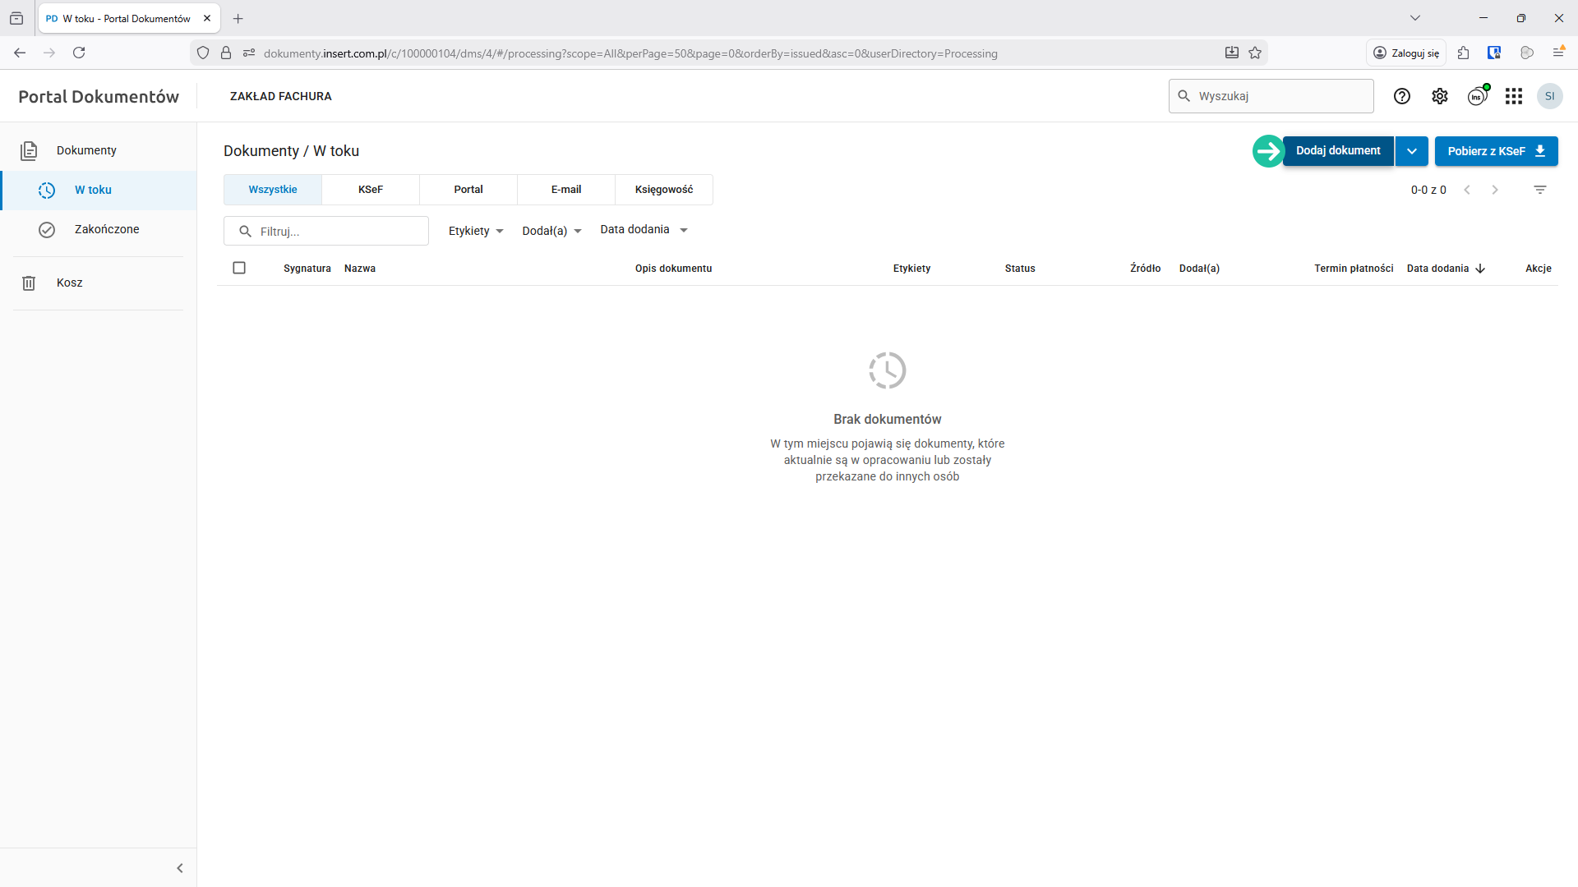Viewport: 1578px width, 887px height.
Task: Open Kosz trash in sidebar
Action: (69, 283)
